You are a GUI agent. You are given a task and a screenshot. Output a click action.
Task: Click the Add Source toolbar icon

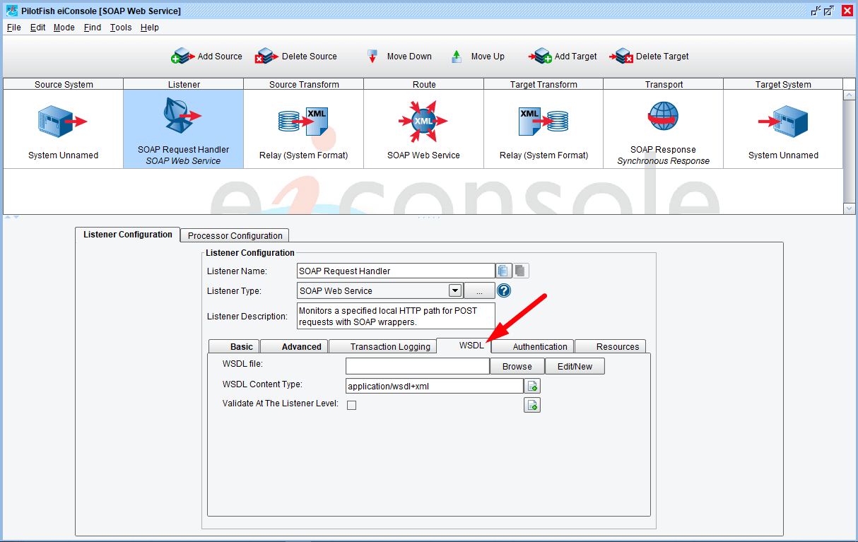(182, 57)
